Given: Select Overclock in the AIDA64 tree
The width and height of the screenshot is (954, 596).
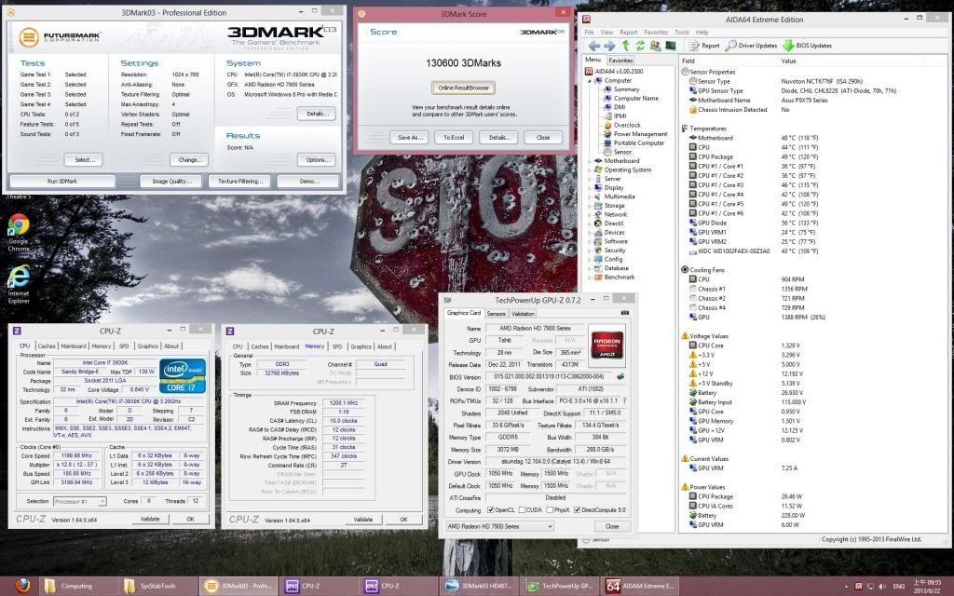Looking at the screenshot, I should pos(627,126).
